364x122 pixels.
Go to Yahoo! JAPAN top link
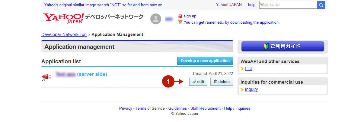tap(229, 5)
